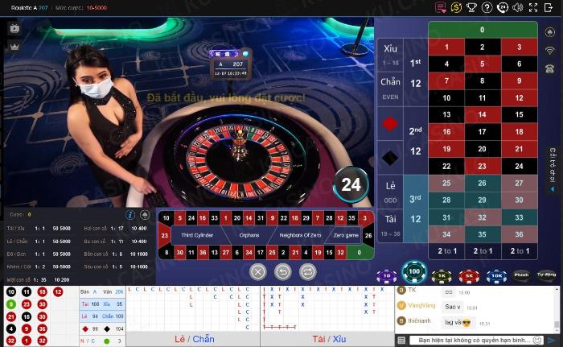Open emoji picker in chat
The width and height of the screenshot is (563, 347).
tap(537, 341)
